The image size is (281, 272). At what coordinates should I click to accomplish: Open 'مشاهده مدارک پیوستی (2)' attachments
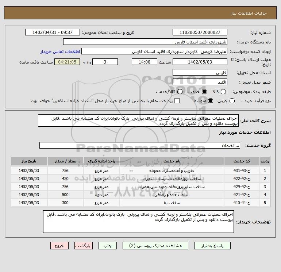pyautogui.click(x=155, y=246)
